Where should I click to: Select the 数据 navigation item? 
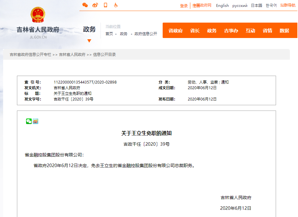284,30
